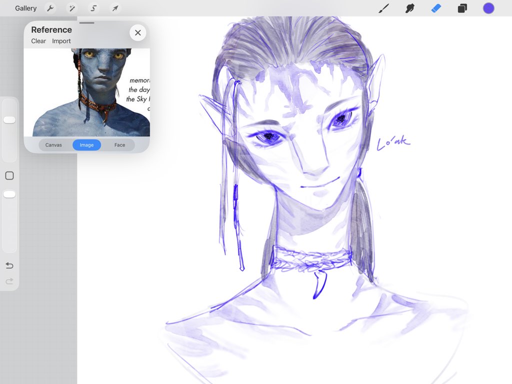Select the Eraser tool
The image size is (512, 384).
pos(436,8)
